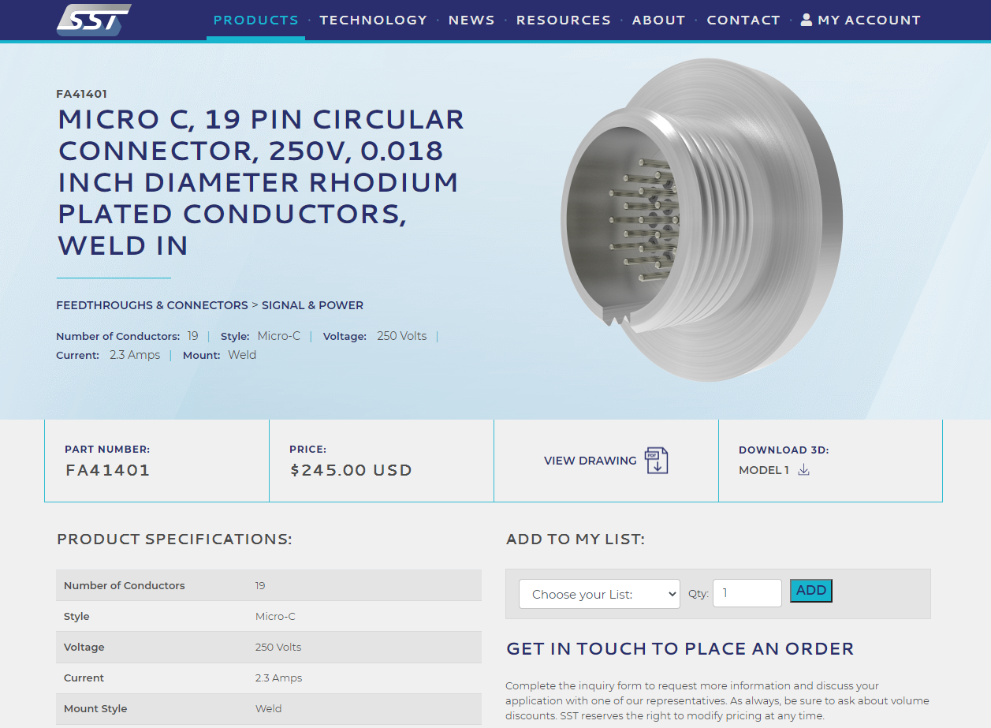Open My Account link
The width and height of the screenshot is (991, 728).
pyautogui.click(x=861, y=20)
